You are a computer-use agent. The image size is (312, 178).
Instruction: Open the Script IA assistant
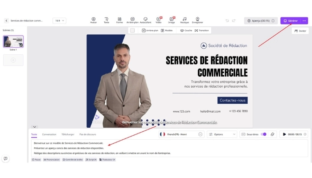point(91,159)
